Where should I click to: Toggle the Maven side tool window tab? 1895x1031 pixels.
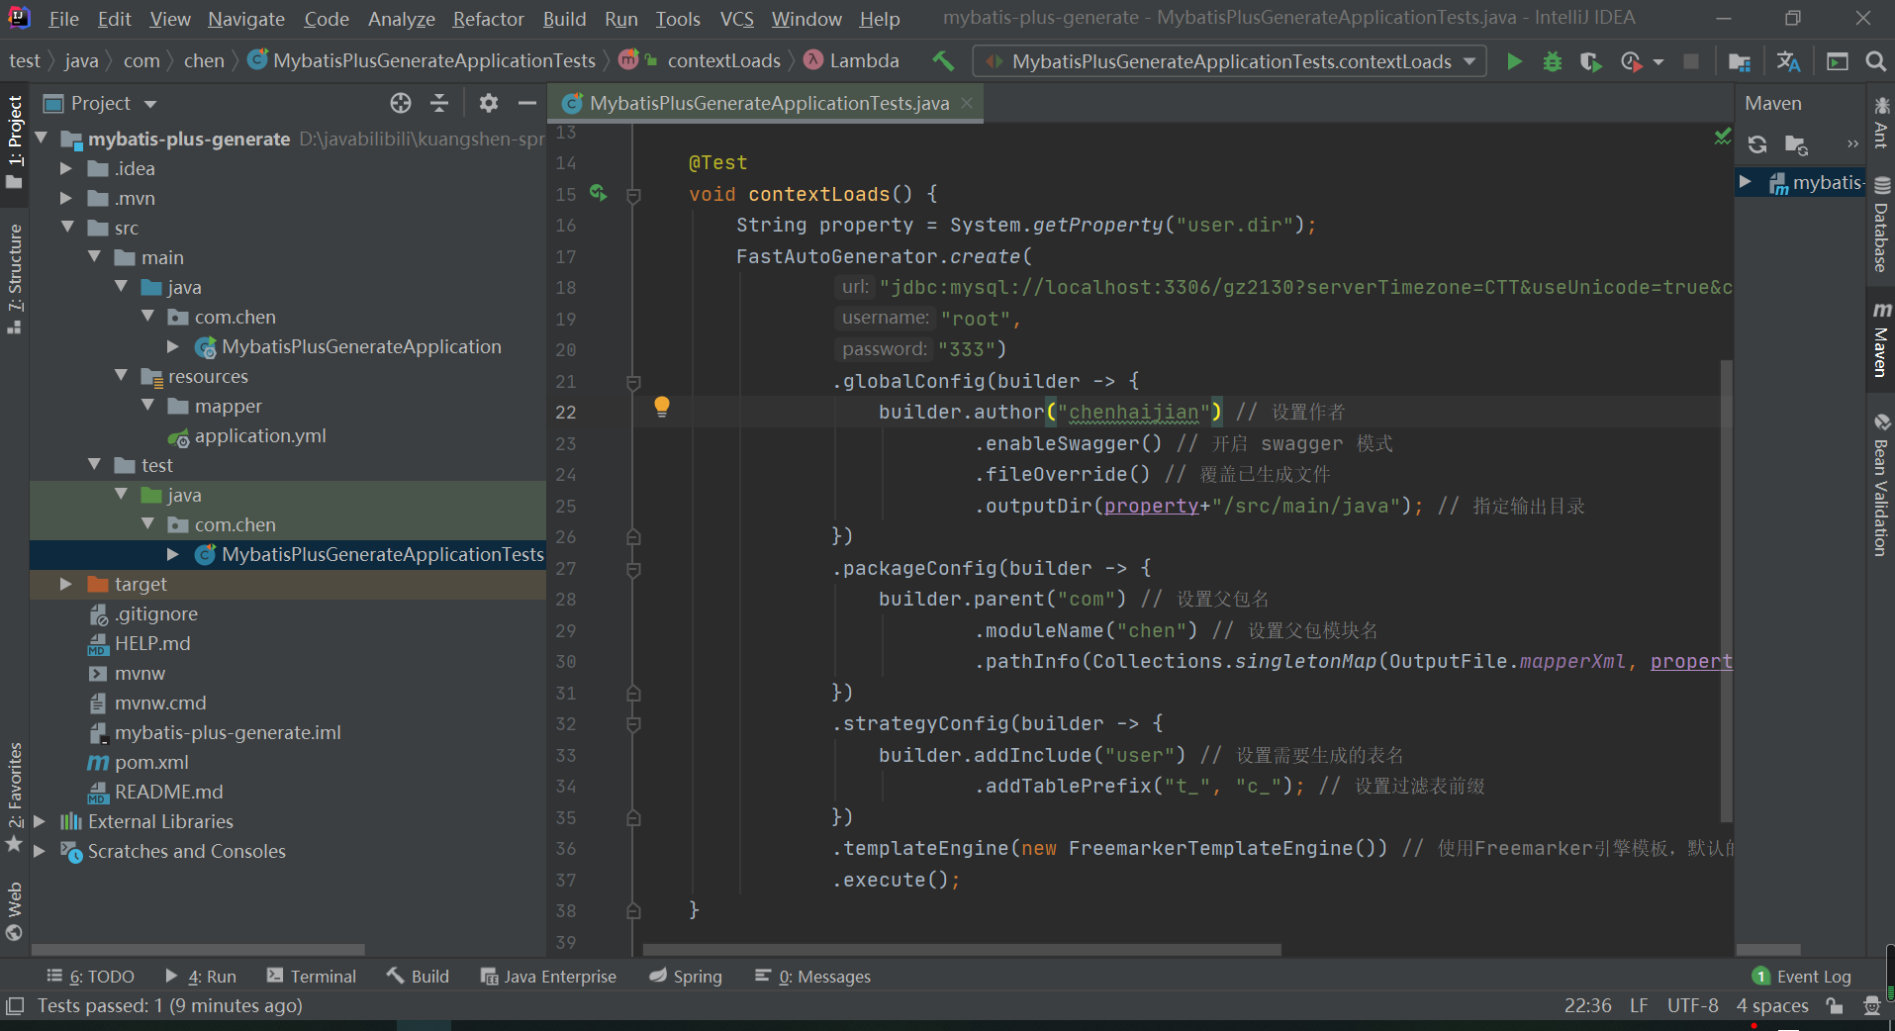tap(1881, 339)
